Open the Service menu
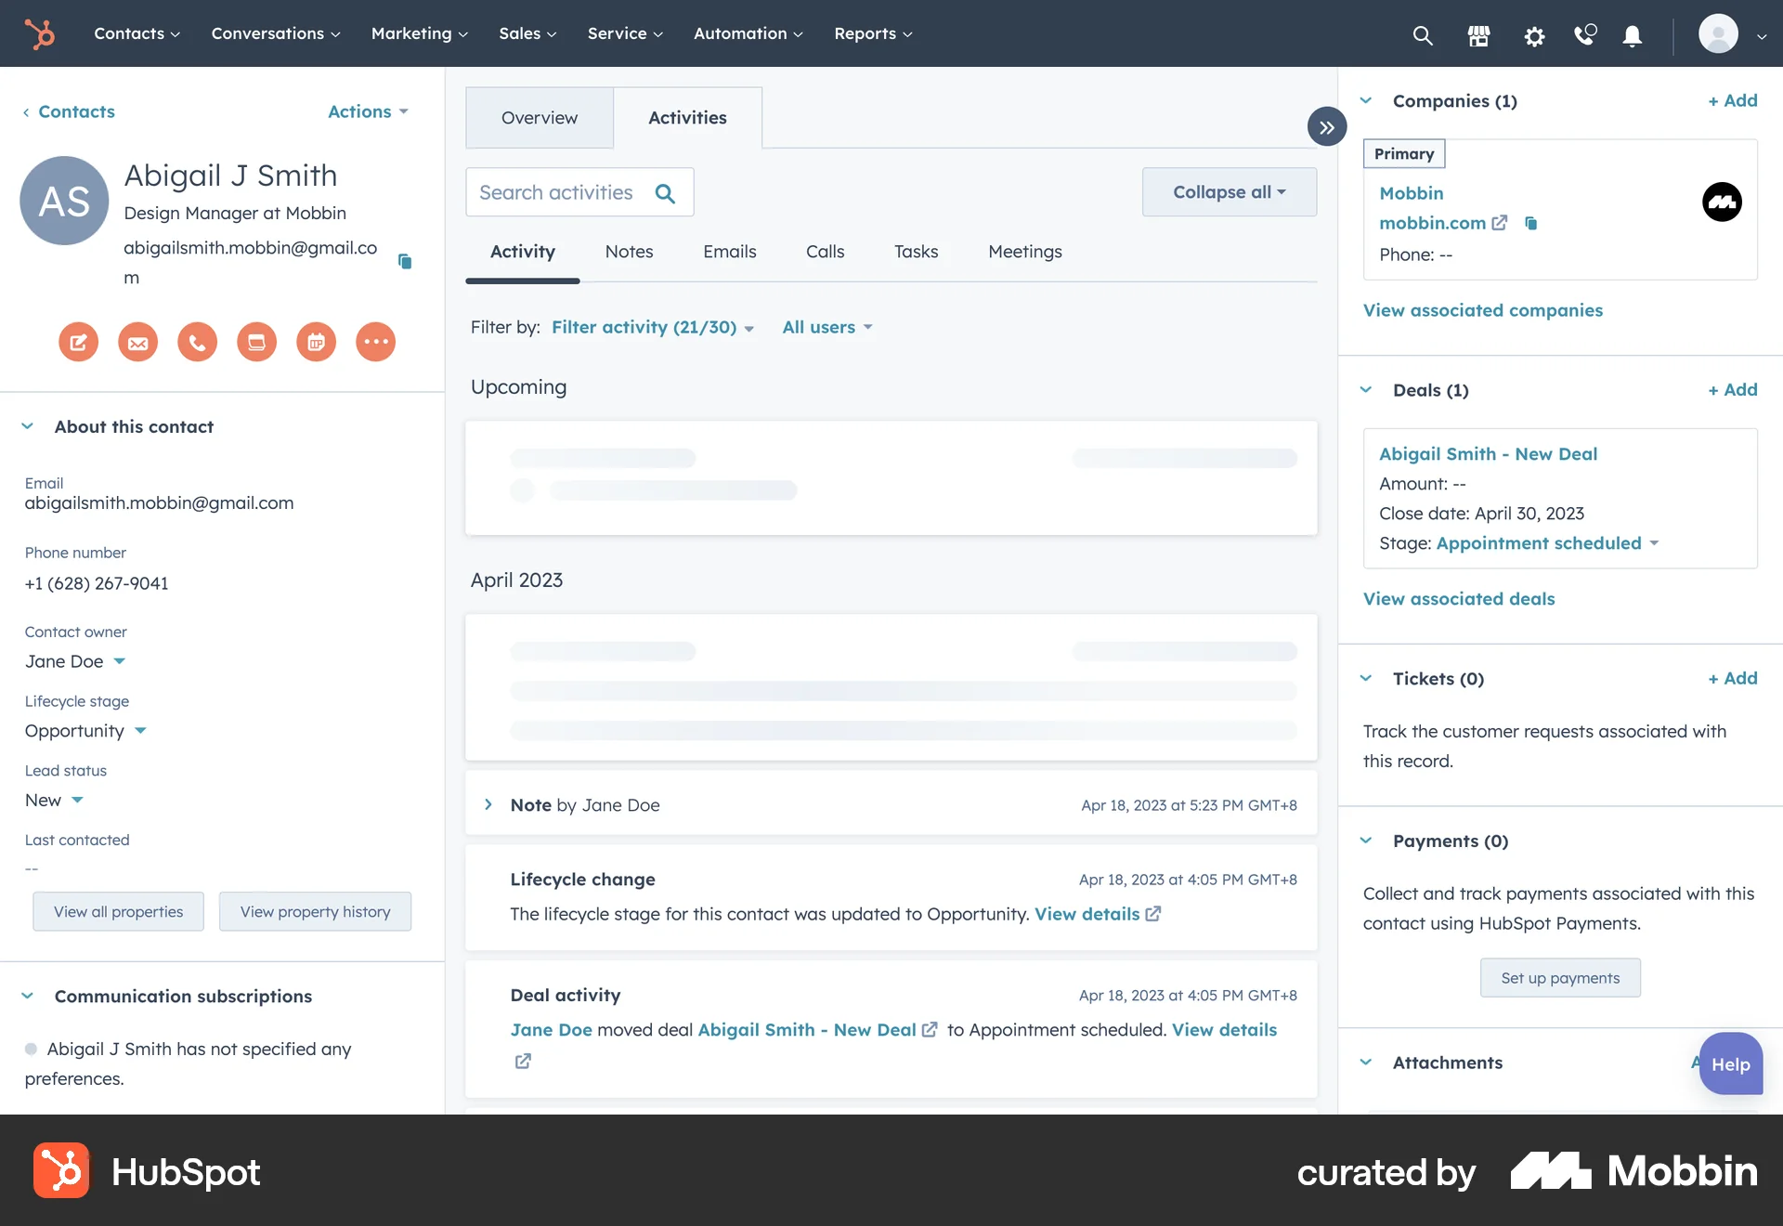The image size is (1783, 1226). [625, 33]
